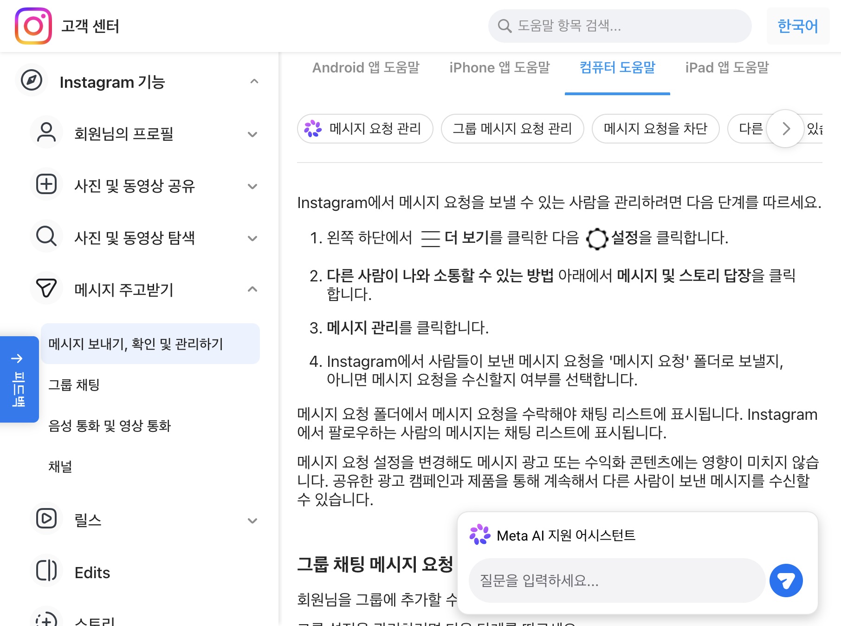Expand the 릴스 section
The height and width of the screenshot is (626, 841).
click(252, 521)
